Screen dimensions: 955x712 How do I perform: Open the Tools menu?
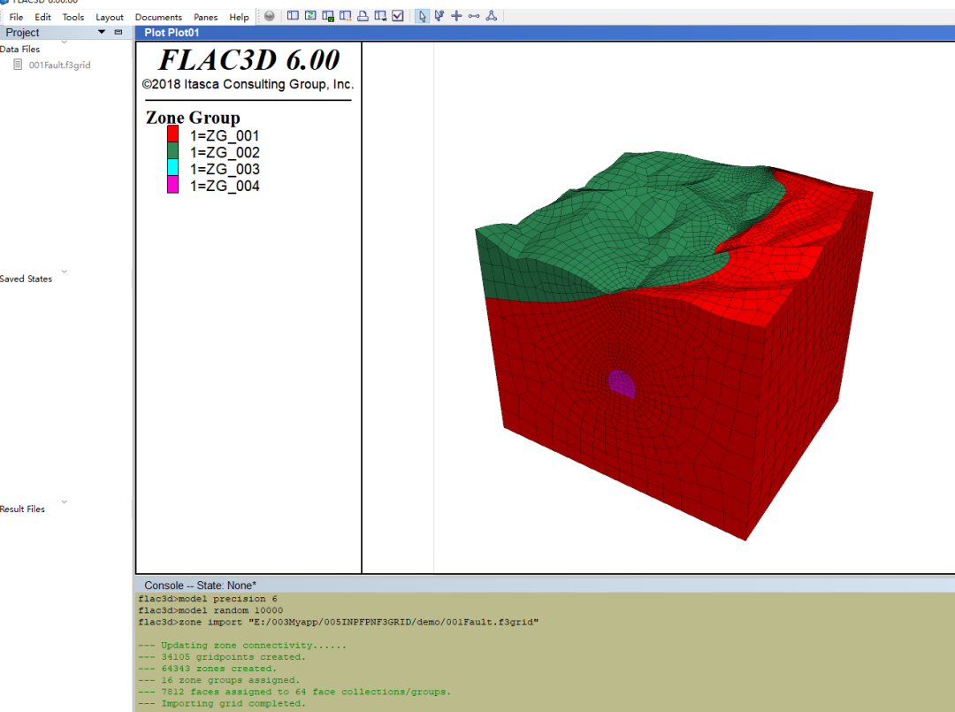pyautogui.click(x=73, y=17)
